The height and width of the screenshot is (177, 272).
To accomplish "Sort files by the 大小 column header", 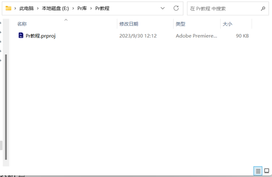I will pos(227,24).
